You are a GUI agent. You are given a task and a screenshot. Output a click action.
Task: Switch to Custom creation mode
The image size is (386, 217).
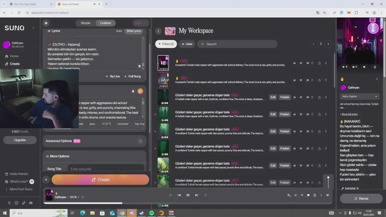[106, 23]
